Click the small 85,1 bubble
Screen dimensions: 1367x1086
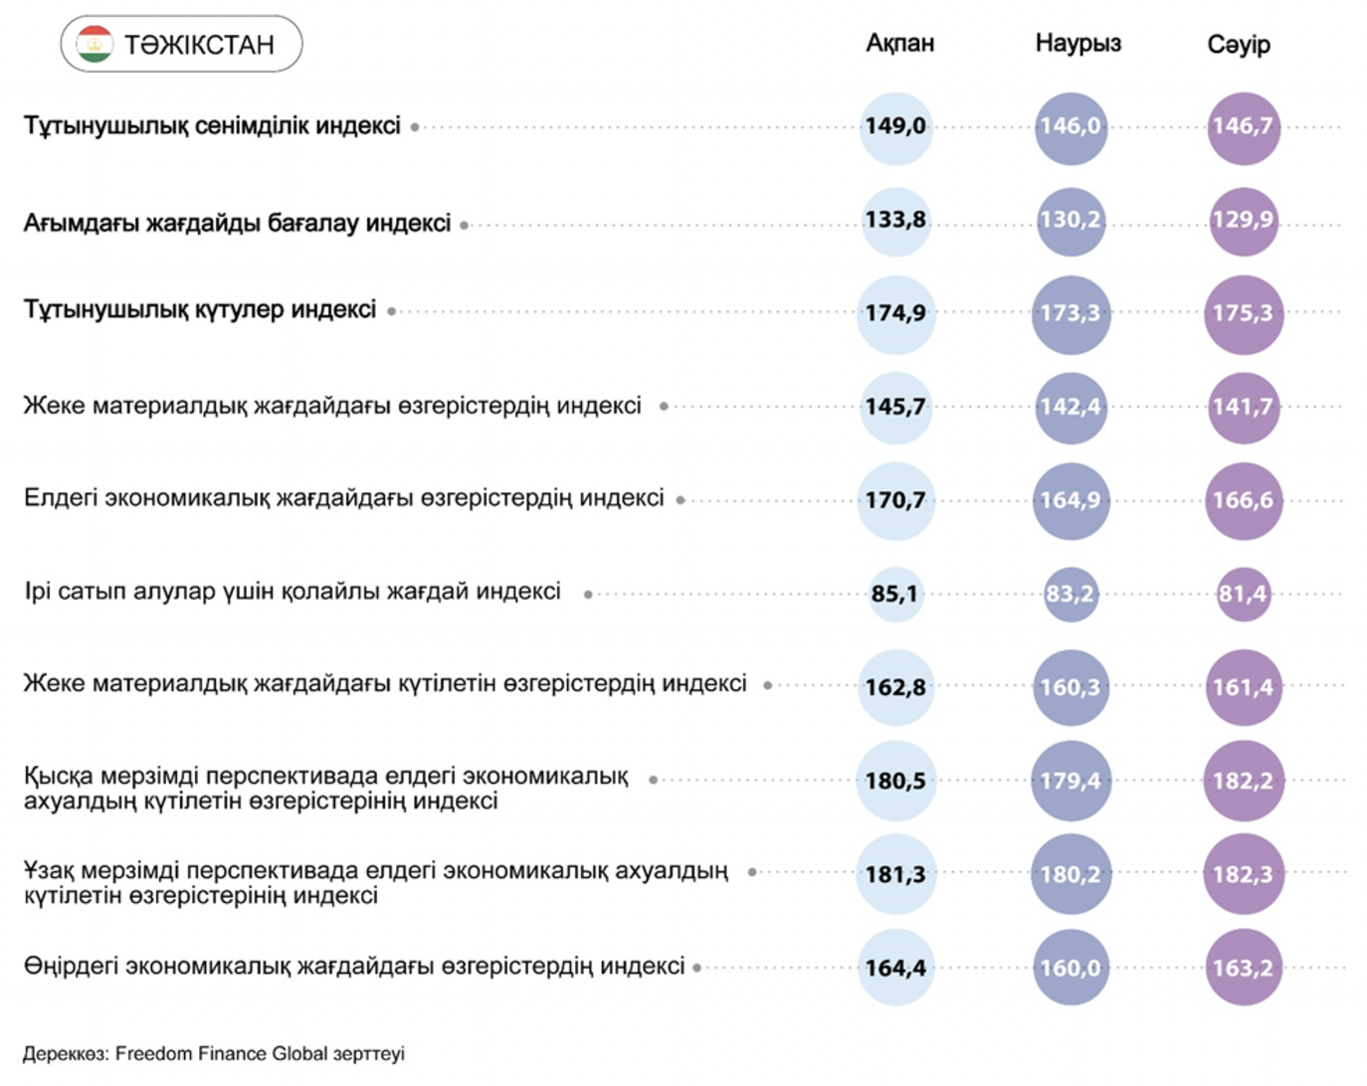[x=895, y=594]
